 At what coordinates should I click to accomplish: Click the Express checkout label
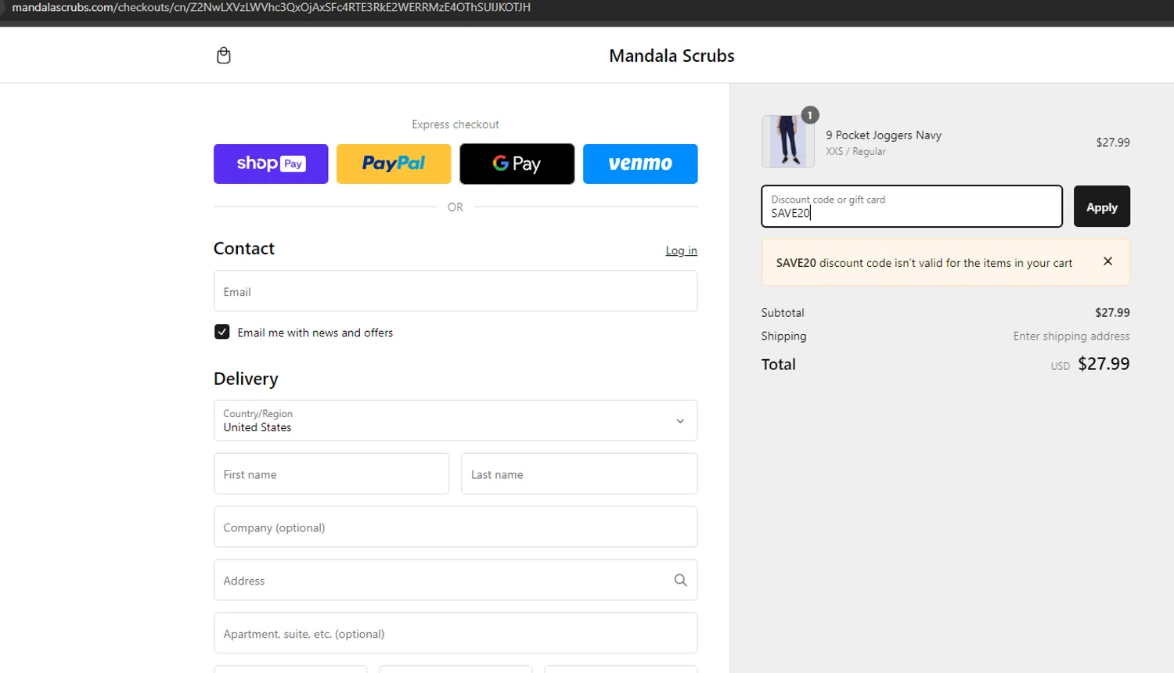(x=456, y=124)
